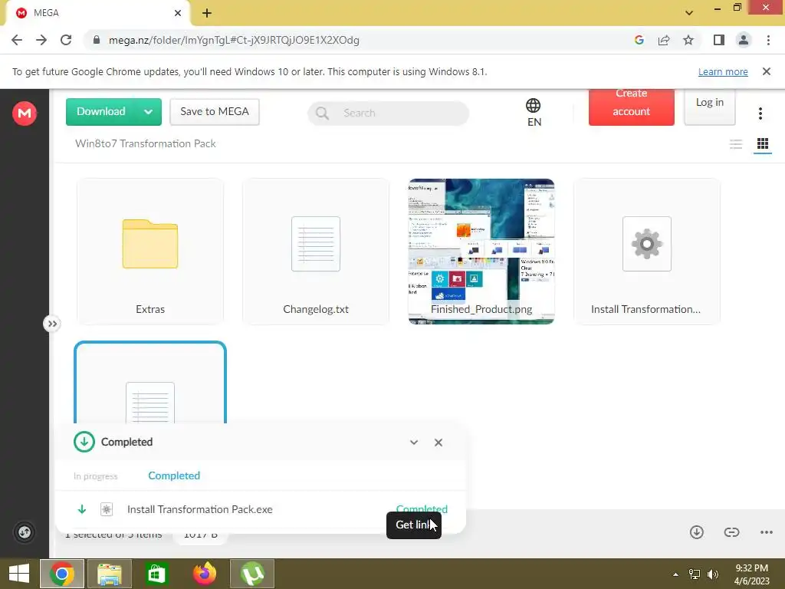Switch to the In progress tab
The height and width of the screenshot is (589, 785).
click(95, 475)
